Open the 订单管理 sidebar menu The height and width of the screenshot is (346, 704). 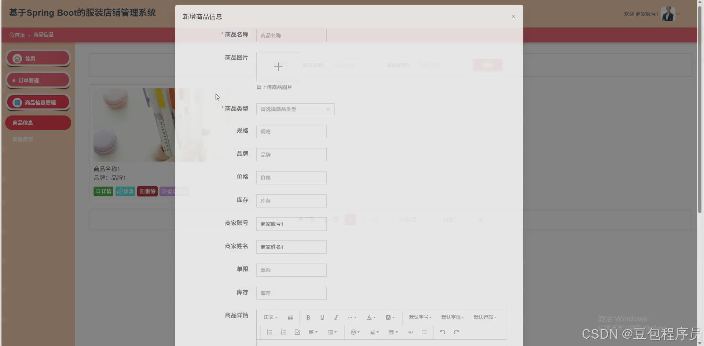tap(38, 80)
